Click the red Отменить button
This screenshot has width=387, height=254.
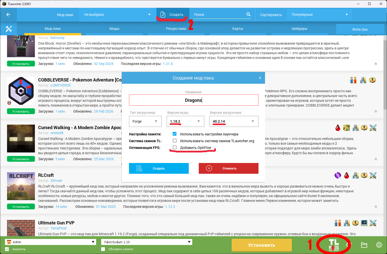tap(229, 168)
